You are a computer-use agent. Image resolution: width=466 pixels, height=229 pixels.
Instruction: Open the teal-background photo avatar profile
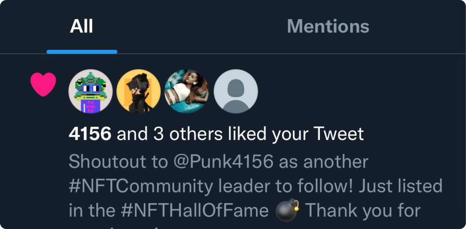point(187,91)
